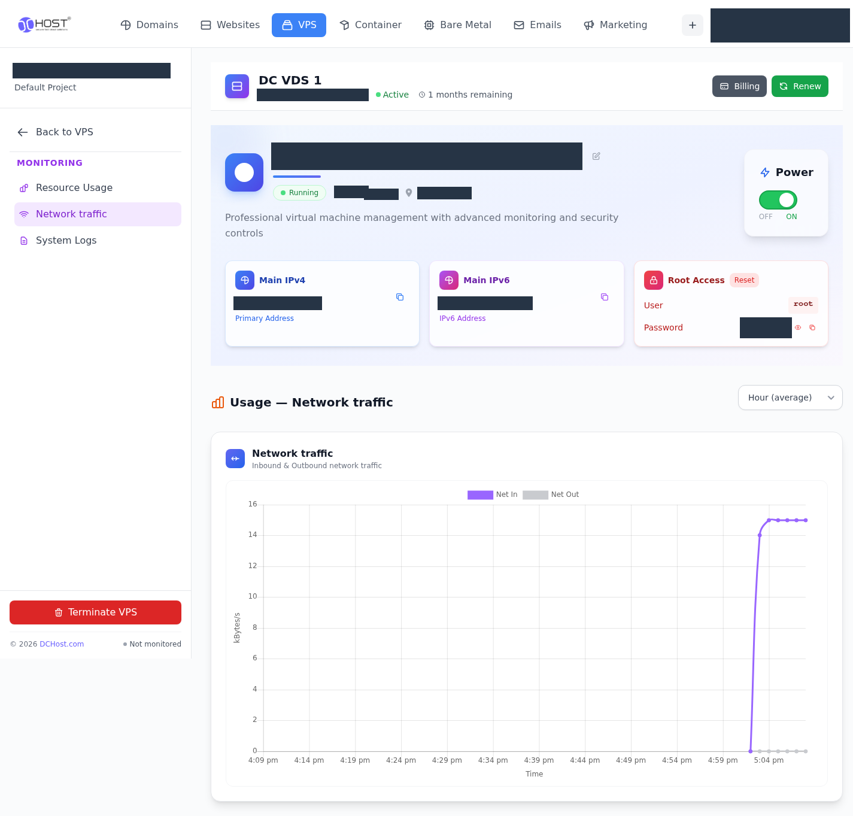Screen dimensions: 853x816
Task: Toggle Net In legend series
Action: 492,495
